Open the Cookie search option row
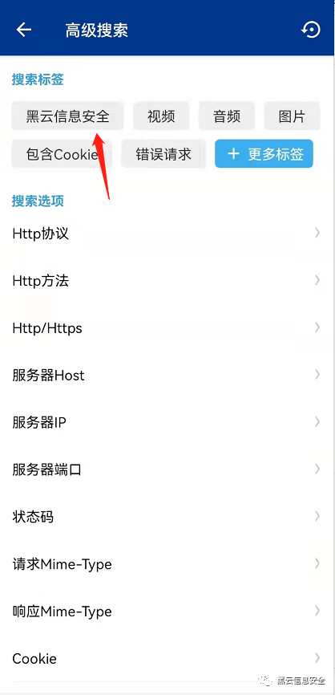This screenshot has width=335, height=695. (x=167, y=658)
